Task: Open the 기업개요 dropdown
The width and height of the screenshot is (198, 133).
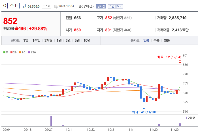Action: (115, 6)
